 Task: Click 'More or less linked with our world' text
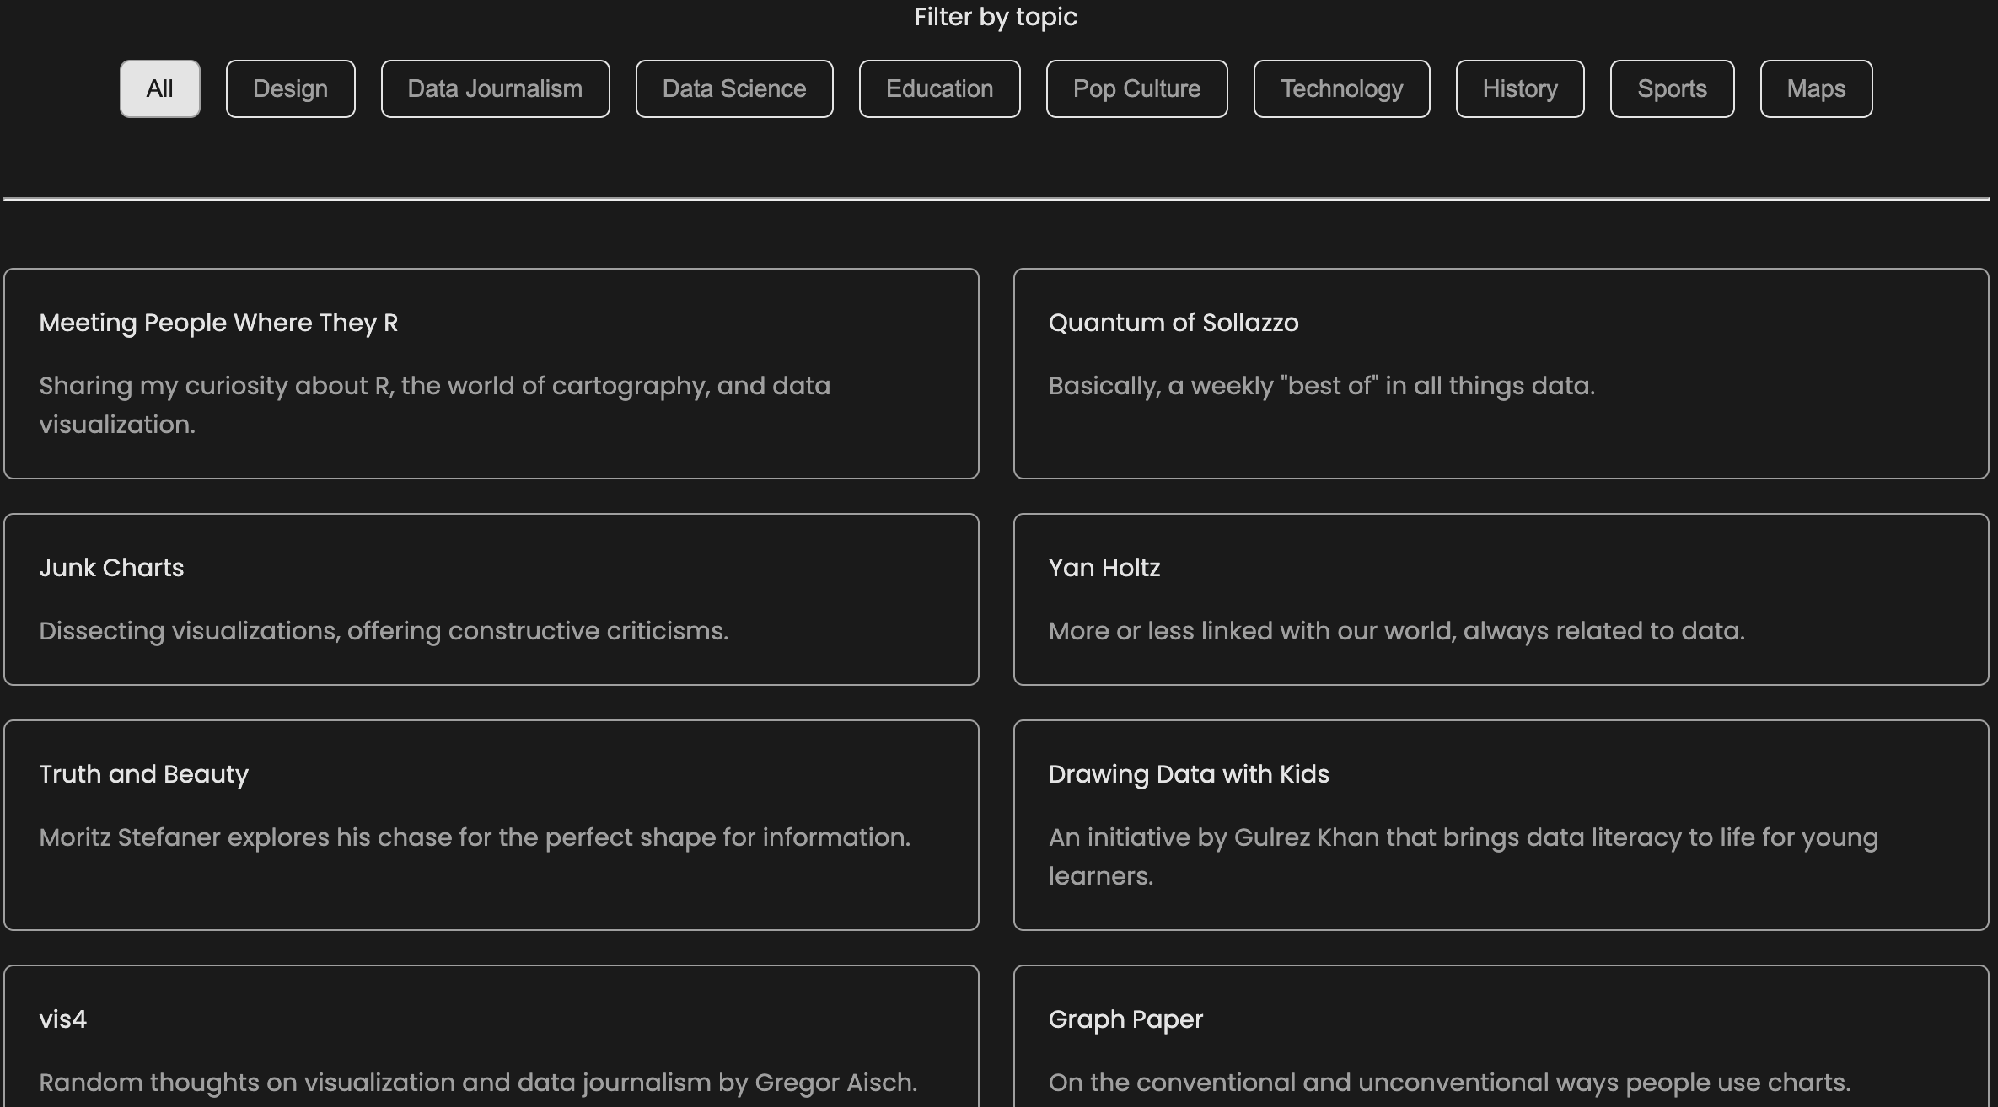point(1397,631)
